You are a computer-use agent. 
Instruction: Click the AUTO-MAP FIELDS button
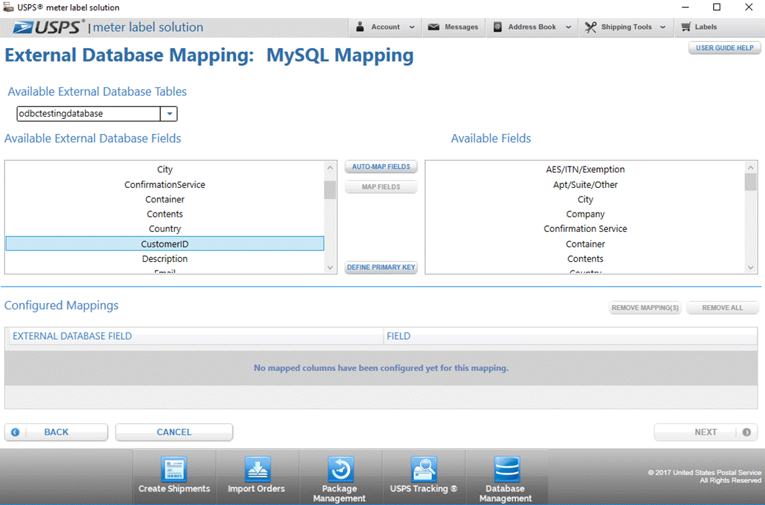point(381,167)
